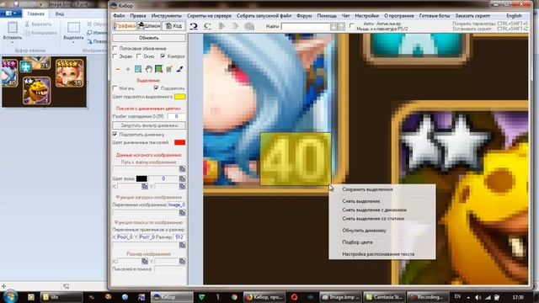The width and height of the screenshot is (539, 303).
Task: Click Выделить select tool in Paint window
Action: [73, 32]
